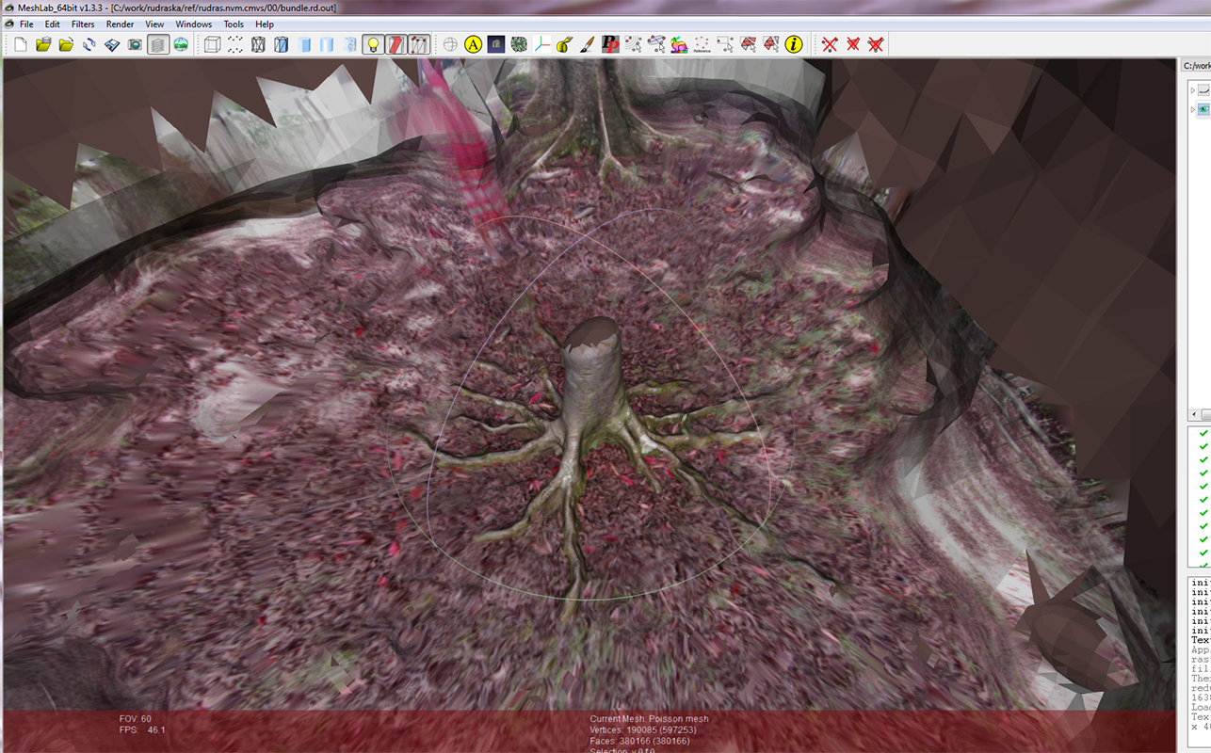This screenshot has height=753, width=1211.
Task: Toggle the Layer Dialog stack icon
Action: pyautogui.click(x=158, y=44)
